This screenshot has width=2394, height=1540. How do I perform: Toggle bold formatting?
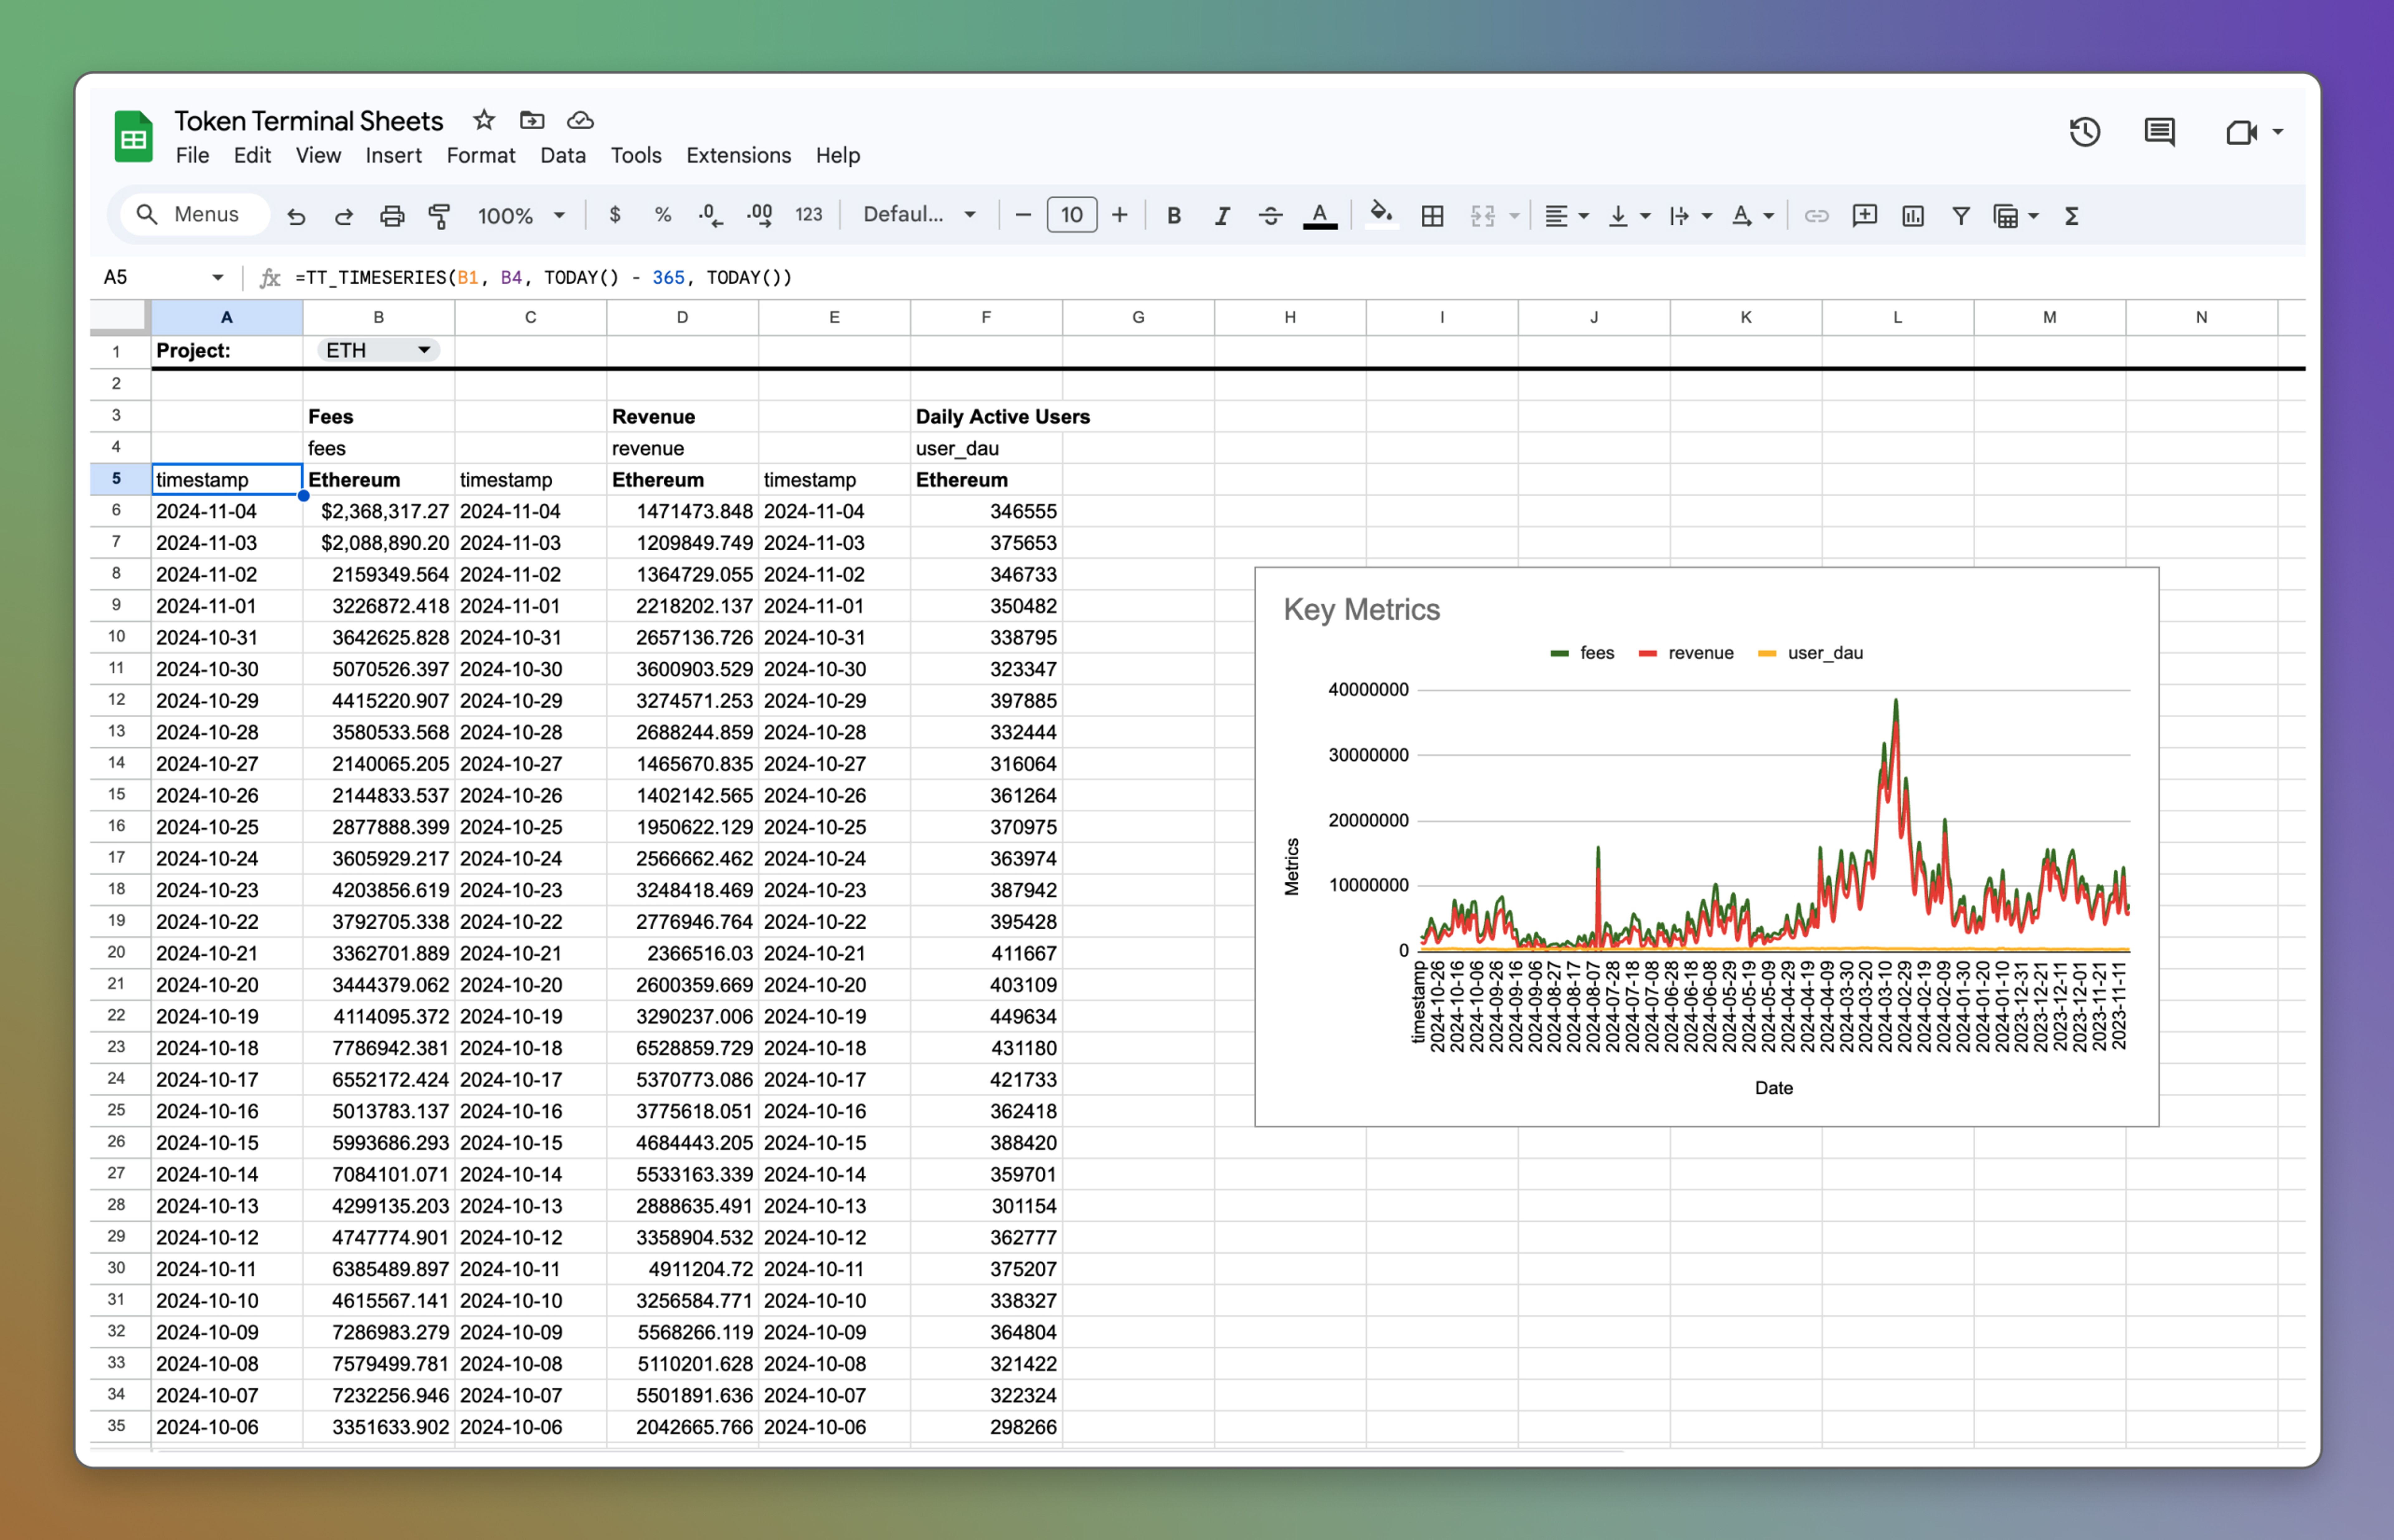click(x=1175, y=216)
